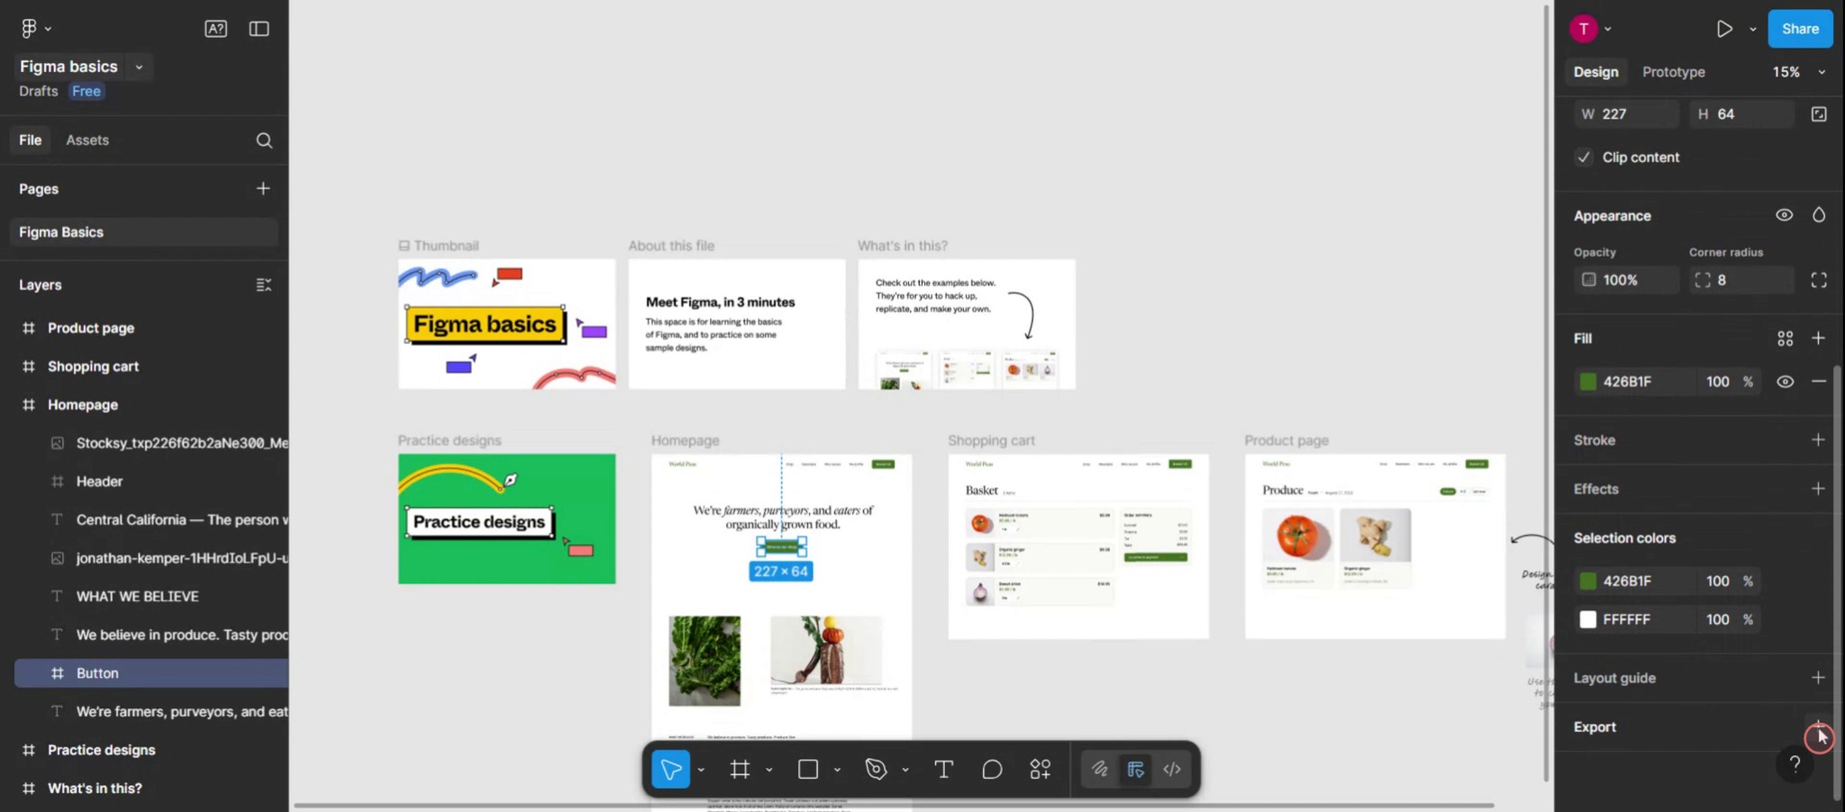Open the Figma main menu

tap(30, 28)
